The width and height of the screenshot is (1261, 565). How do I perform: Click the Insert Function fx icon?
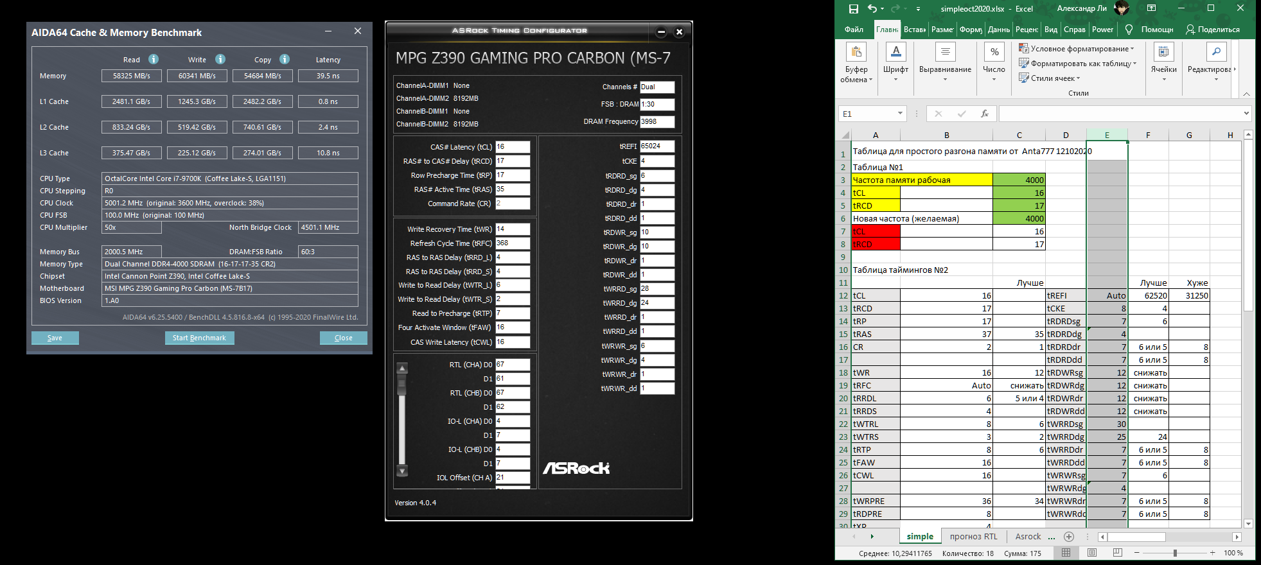tap(985, 114)
